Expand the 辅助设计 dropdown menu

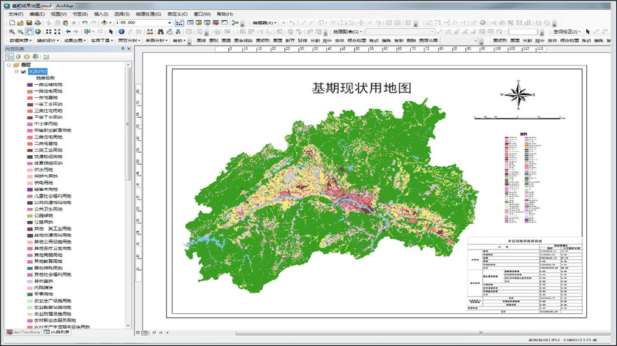coord(47,40)
